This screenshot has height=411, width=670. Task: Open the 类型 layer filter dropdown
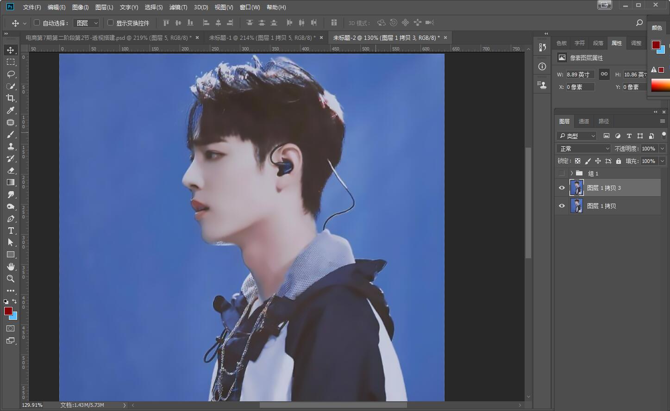pyautogui.click(x=576, y=136)
